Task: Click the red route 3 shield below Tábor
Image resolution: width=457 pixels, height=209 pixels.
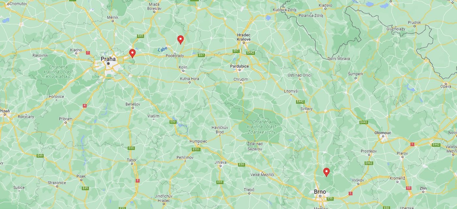Action: (137, 181)
